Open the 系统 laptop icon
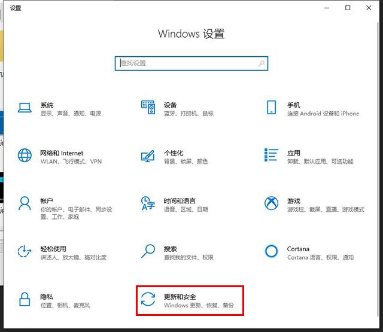This screenshot has height=332, width=383. (25, 108)
